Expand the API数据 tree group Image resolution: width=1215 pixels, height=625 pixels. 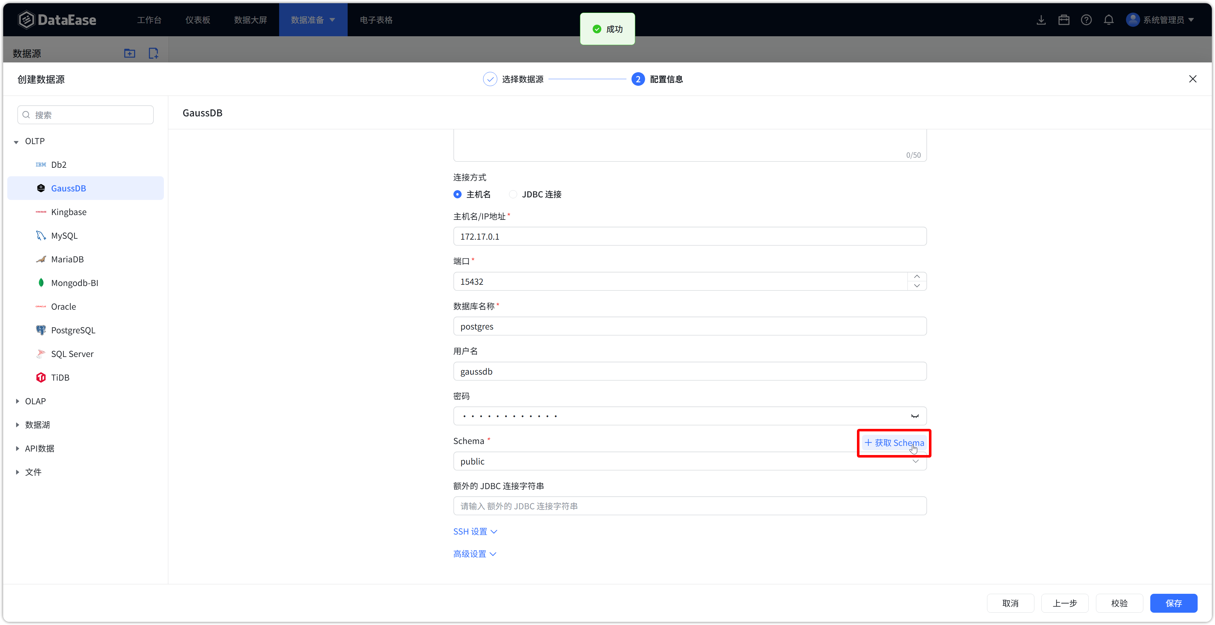17,448
